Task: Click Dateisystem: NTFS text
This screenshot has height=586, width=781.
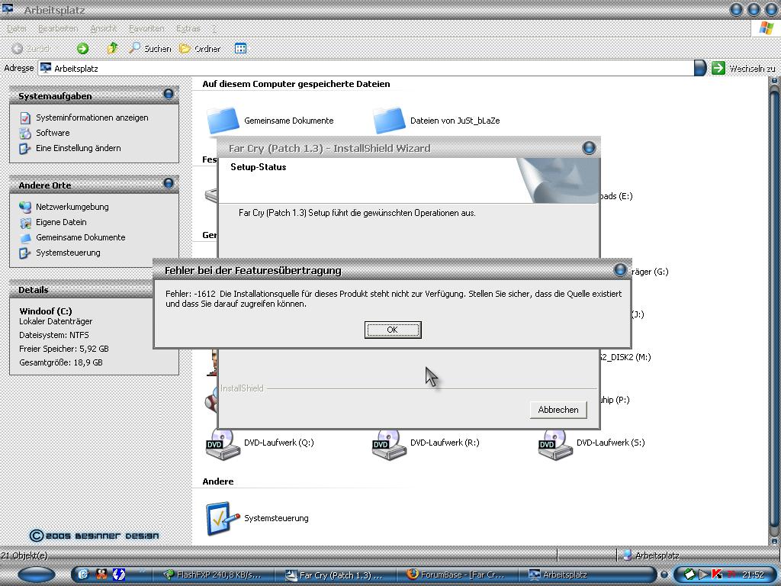Action: 54,335
